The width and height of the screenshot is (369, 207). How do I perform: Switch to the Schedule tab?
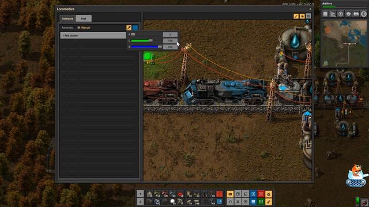click(x=67, y=18)
